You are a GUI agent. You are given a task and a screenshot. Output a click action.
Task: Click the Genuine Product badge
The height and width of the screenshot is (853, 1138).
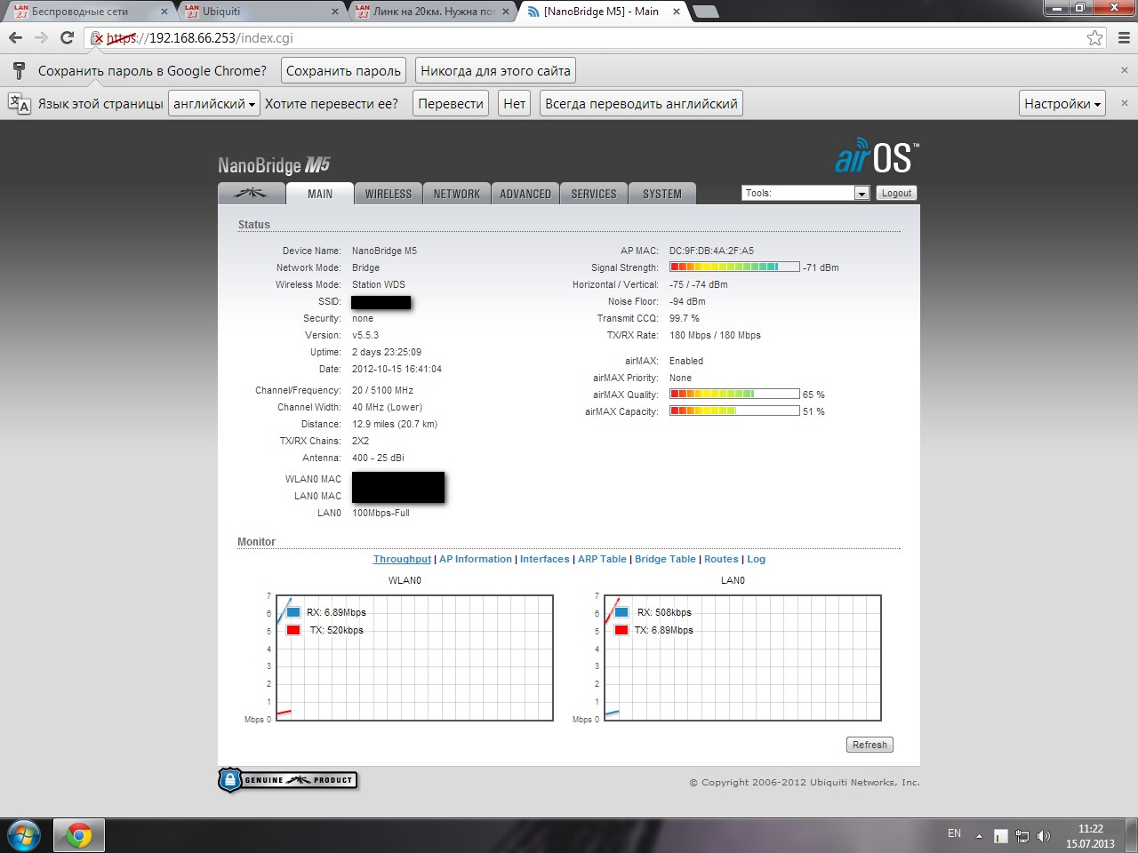pyautogui.click(x=288, y=780)
